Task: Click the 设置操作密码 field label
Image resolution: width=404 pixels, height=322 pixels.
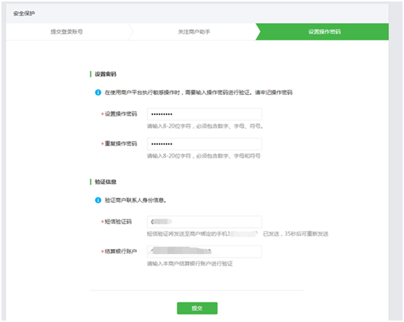Action: point(121,114)
